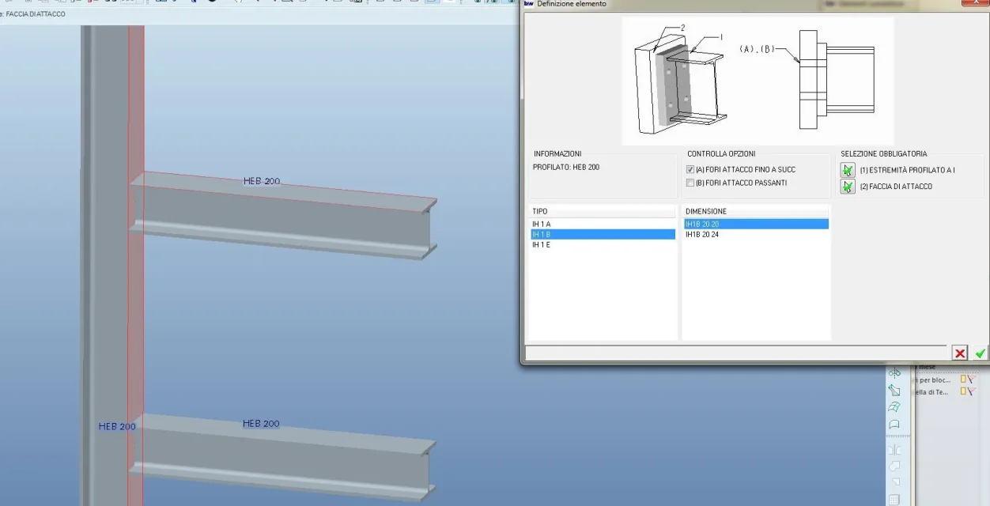Viewport: 990px width, 506px height.
Task: Click the '(1) ESTREMITÀ PROFILATO A I' label
Action: 907,170
